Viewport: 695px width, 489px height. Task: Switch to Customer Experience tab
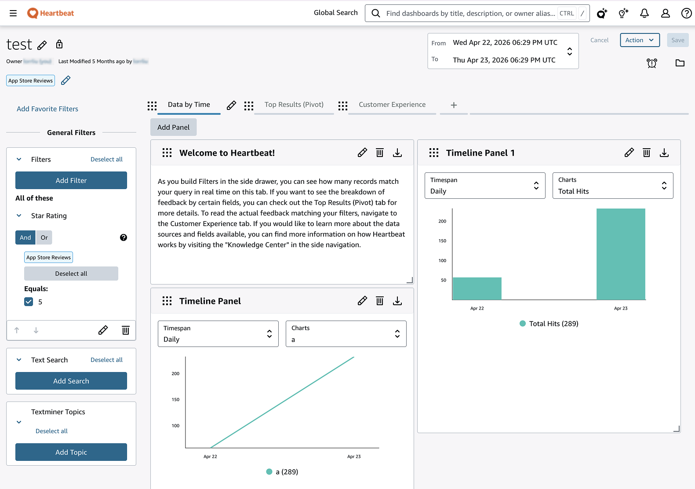[392, 105]
